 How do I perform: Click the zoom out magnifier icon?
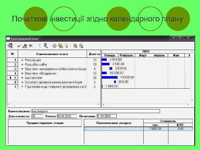81,46
